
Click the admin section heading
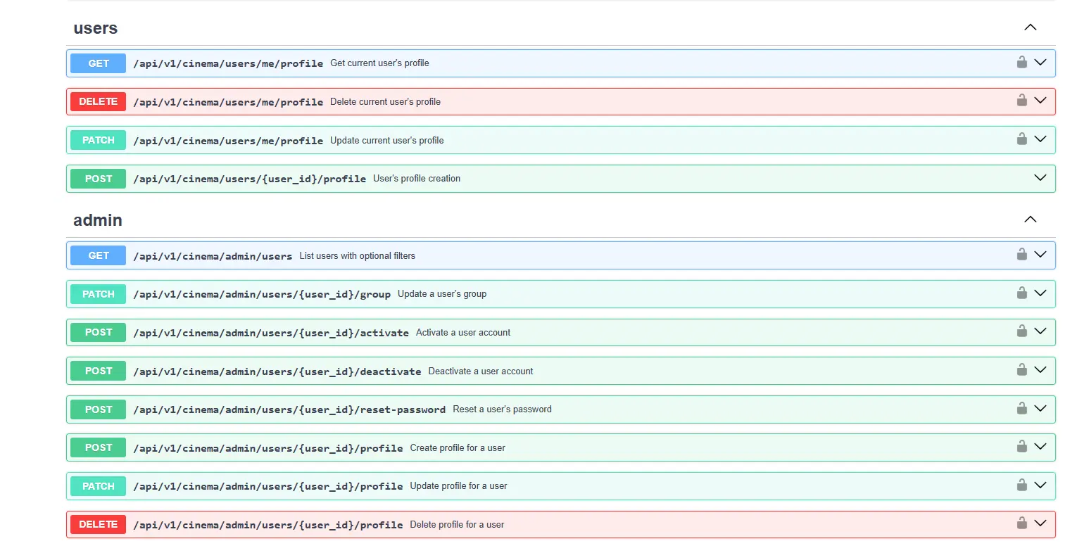click(98, 220)
